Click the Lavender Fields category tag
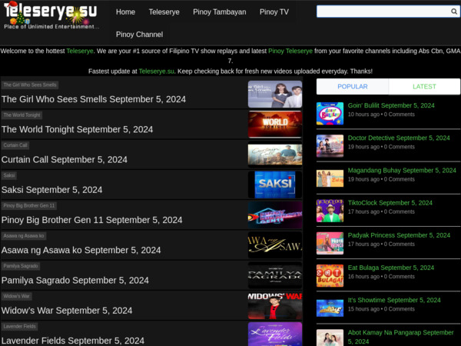 click(19, 327)
